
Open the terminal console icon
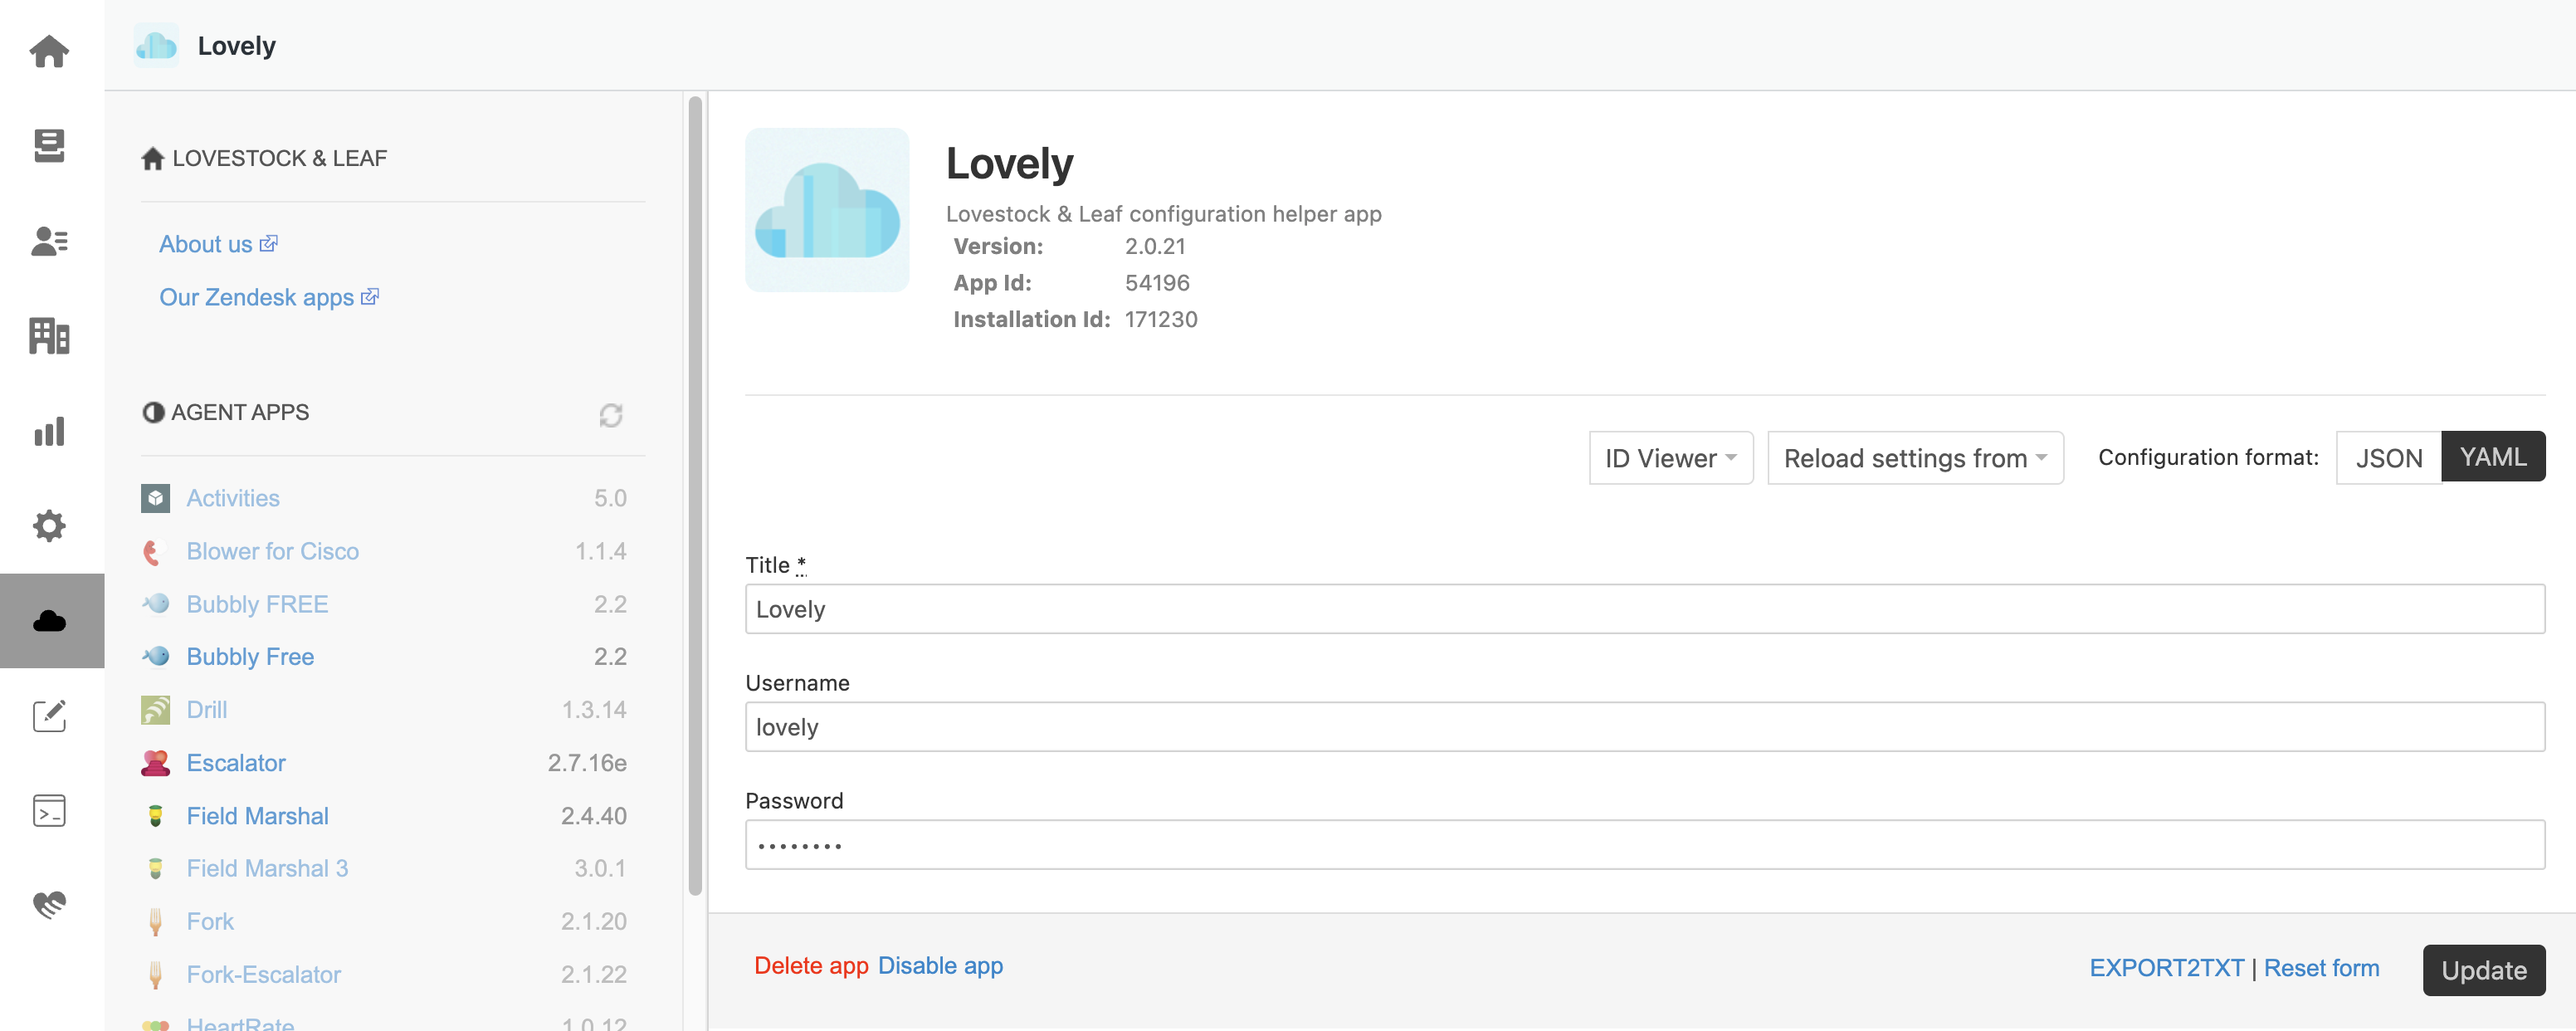coord(49,810)
